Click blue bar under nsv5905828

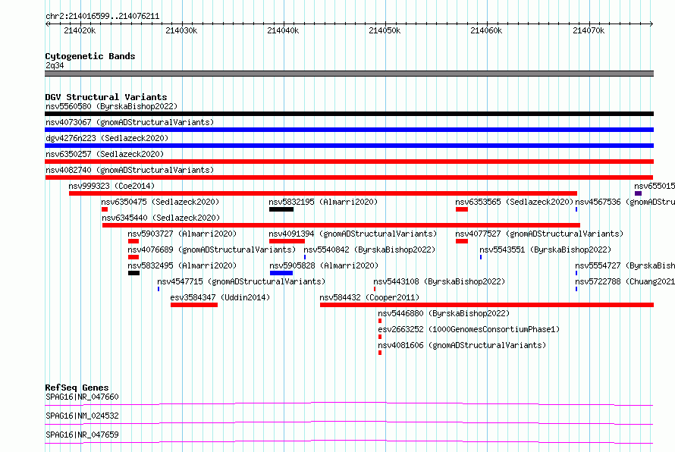click(281, 273)
